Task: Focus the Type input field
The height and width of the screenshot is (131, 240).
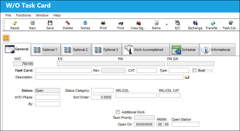Action: [x=179, y=70]
